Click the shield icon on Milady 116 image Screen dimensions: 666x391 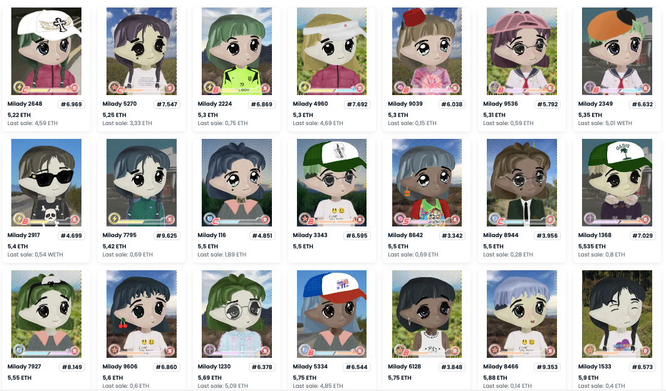point(209,218)
